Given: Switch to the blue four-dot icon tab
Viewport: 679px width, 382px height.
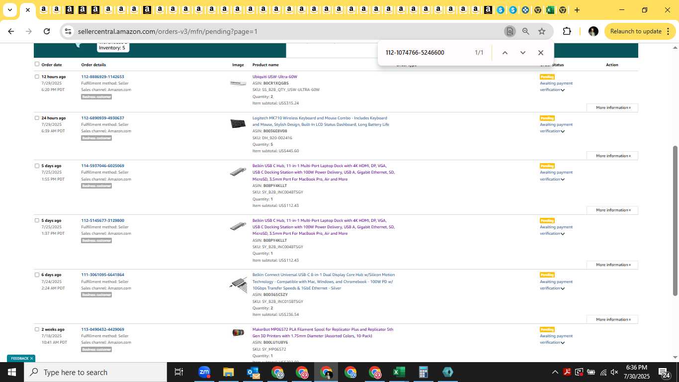Looking at the screenshot, I should [525, 10].
